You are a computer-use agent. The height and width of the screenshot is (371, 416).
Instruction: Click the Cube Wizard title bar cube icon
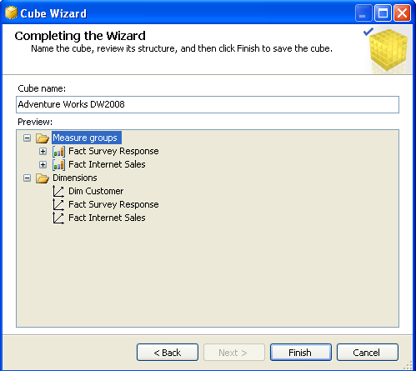coord(11,13)
